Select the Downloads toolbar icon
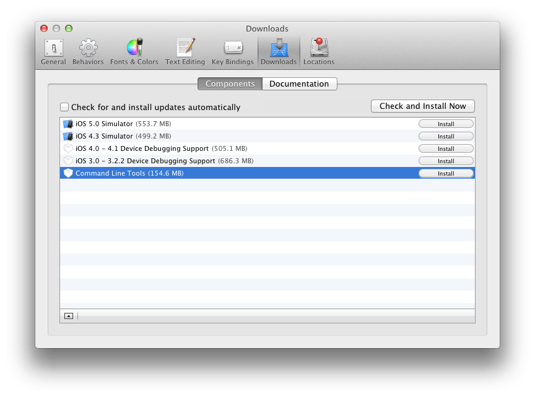The height and width of the screenshot is (397, 535). click(x=279, y=51)
